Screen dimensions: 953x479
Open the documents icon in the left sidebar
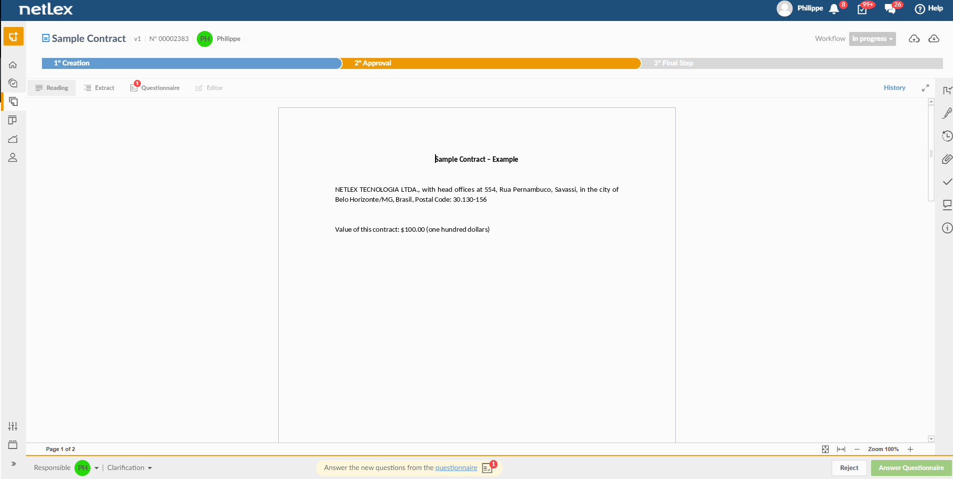click(13, 101)
